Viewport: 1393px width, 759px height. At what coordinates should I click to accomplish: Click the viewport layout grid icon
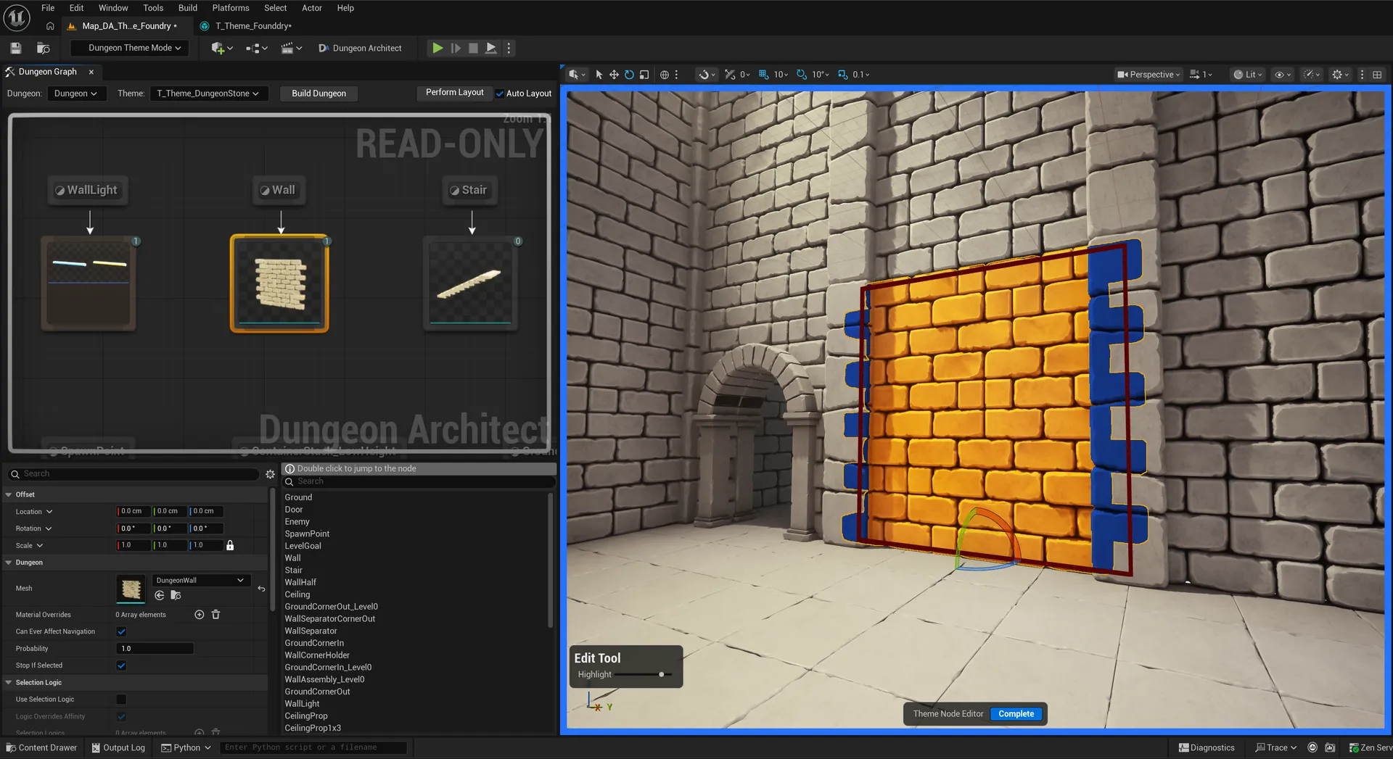click(x=1377, y=75)
